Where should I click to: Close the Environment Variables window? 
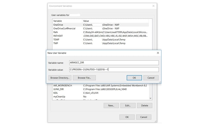coord(153,6)
